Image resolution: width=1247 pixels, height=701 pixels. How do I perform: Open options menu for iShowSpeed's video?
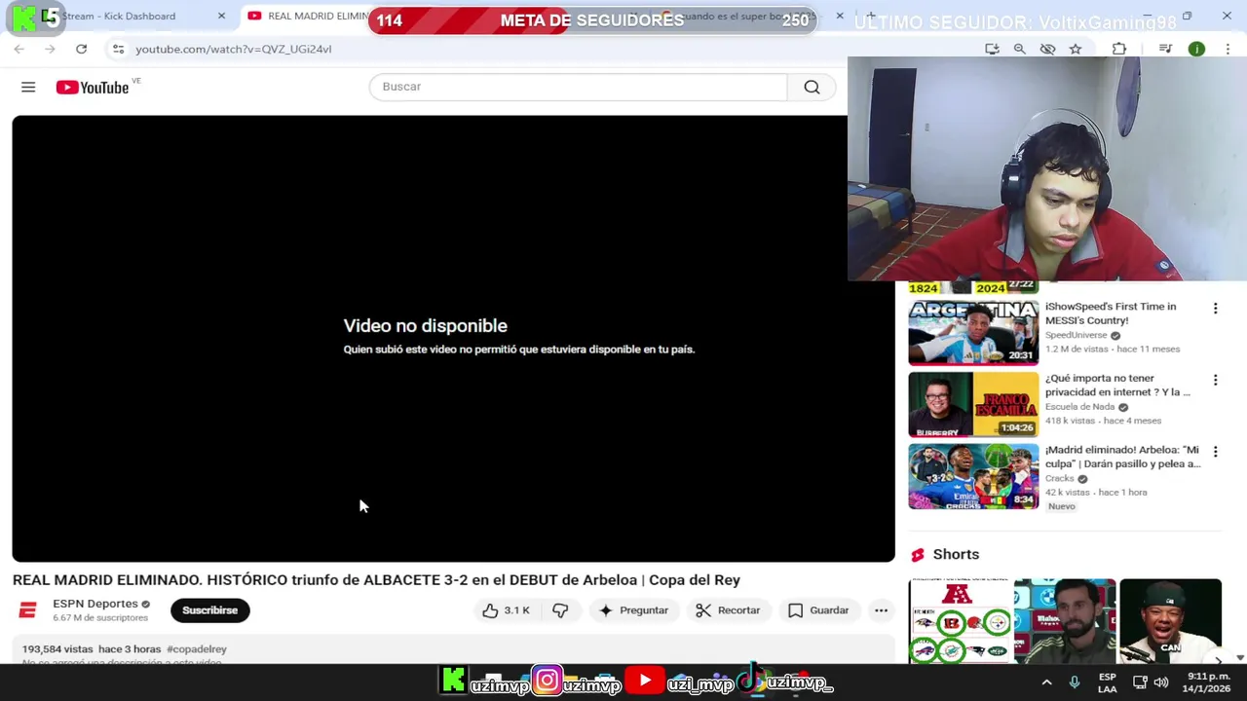coord(1215,309)
